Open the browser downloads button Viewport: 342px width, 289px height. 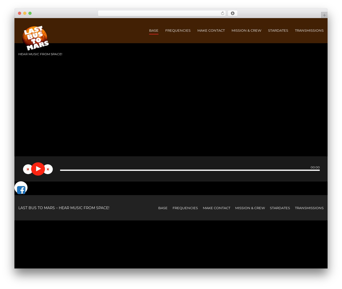pos(232,13)
